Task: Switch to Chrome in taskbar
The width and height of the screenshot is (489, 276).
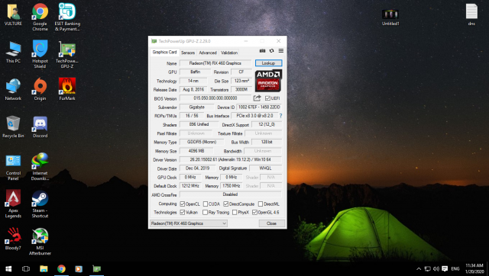Action: coord(61,268)
